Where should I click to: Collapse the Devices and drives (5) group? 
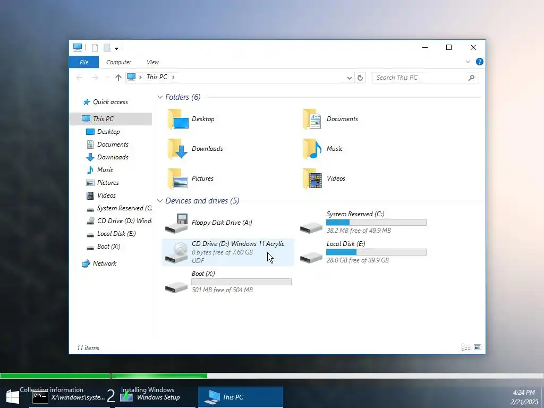tap(160, 201)
